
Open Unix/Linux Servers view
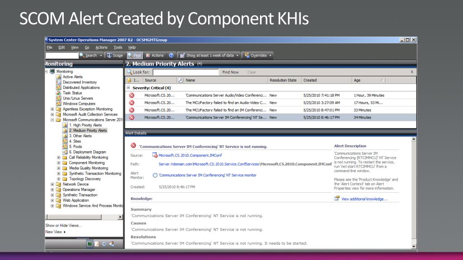pos(78,98)
